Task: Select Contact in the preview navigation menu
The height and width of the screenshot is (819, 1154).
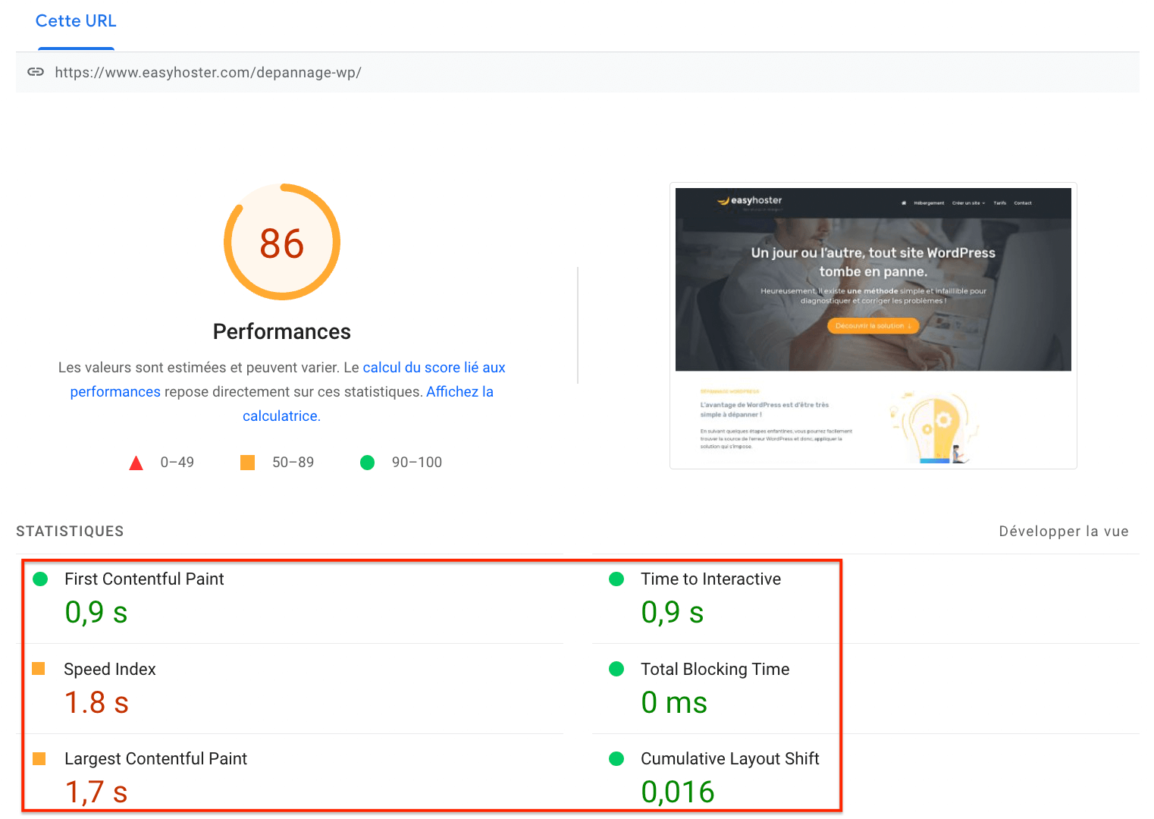Action: [x=1023, y=202]
